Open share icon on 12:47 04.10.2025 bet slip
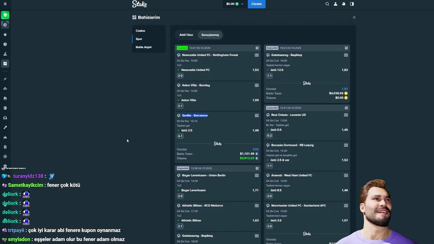The height and width of the screenshot is (244, 434). tap(346, 108)
